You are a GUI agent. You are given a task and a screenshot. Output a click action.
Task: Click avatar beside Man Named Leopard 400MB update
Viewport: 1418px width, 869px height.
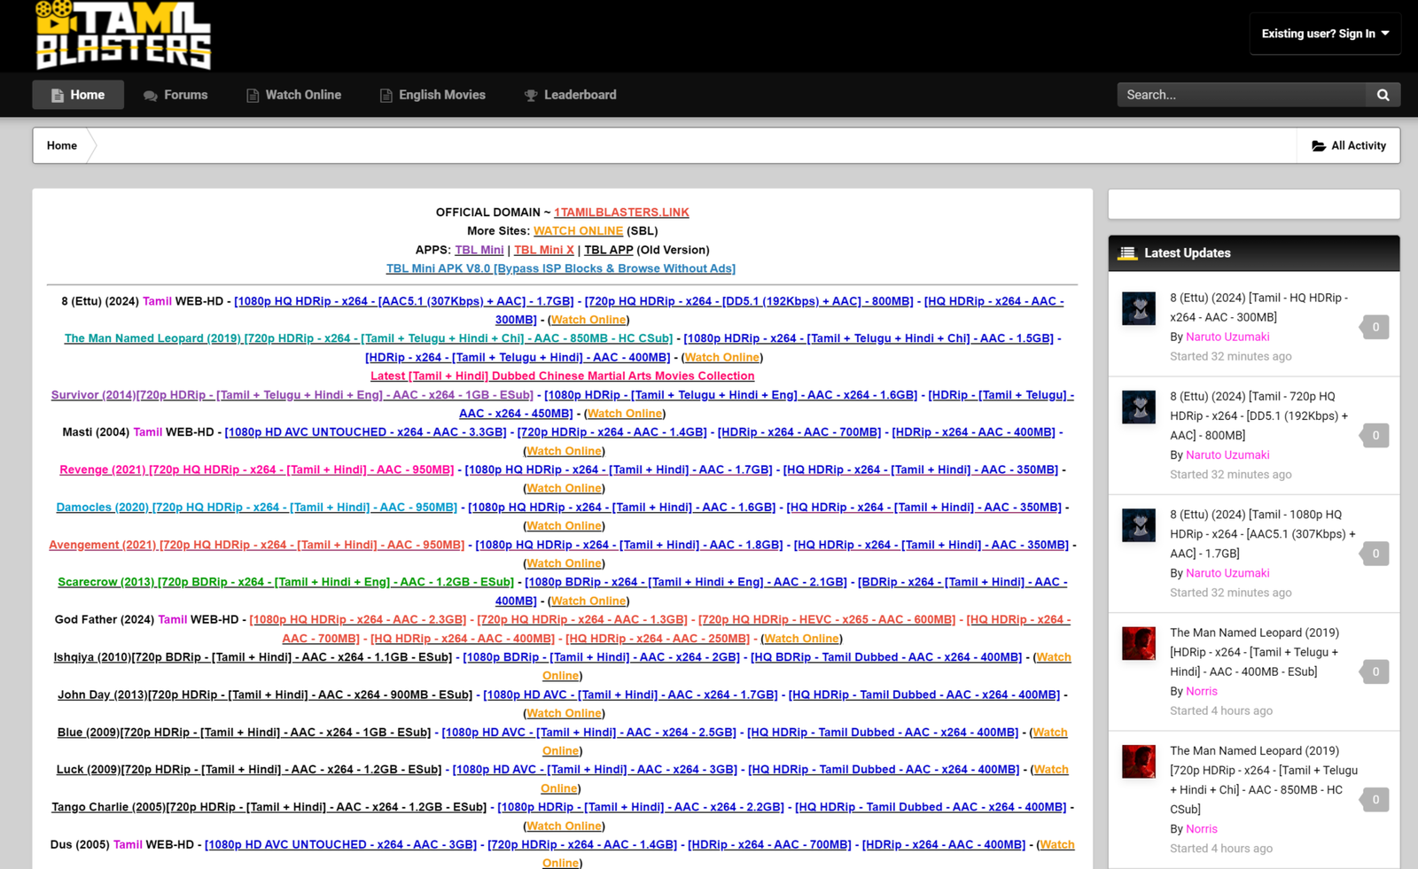coord(1139,644)
